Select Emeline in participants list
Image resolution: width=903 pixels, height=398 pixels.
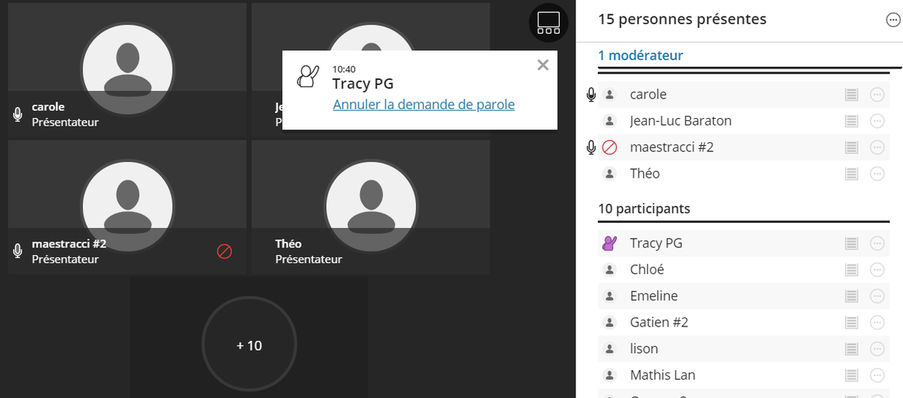pyautogui.click(x=654, y=296)
